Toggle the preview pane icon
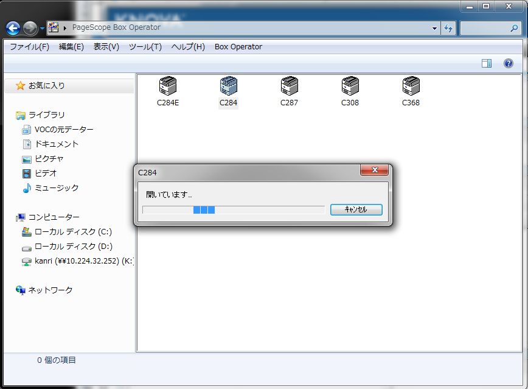This screenshot has height=389, width=528. (x=486, y=63)
